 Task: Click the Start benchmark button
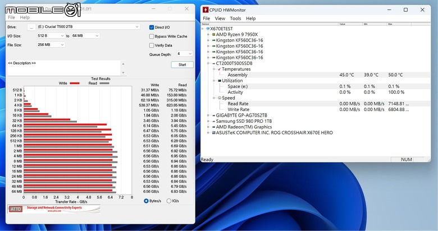point(182,64)
